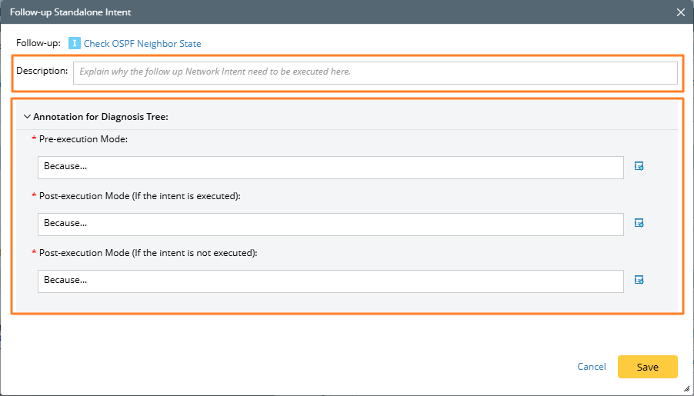Viewport: 694px width, 396px height.
Task: Click the Pre-execution Mode label
Action: click(83, 139)
